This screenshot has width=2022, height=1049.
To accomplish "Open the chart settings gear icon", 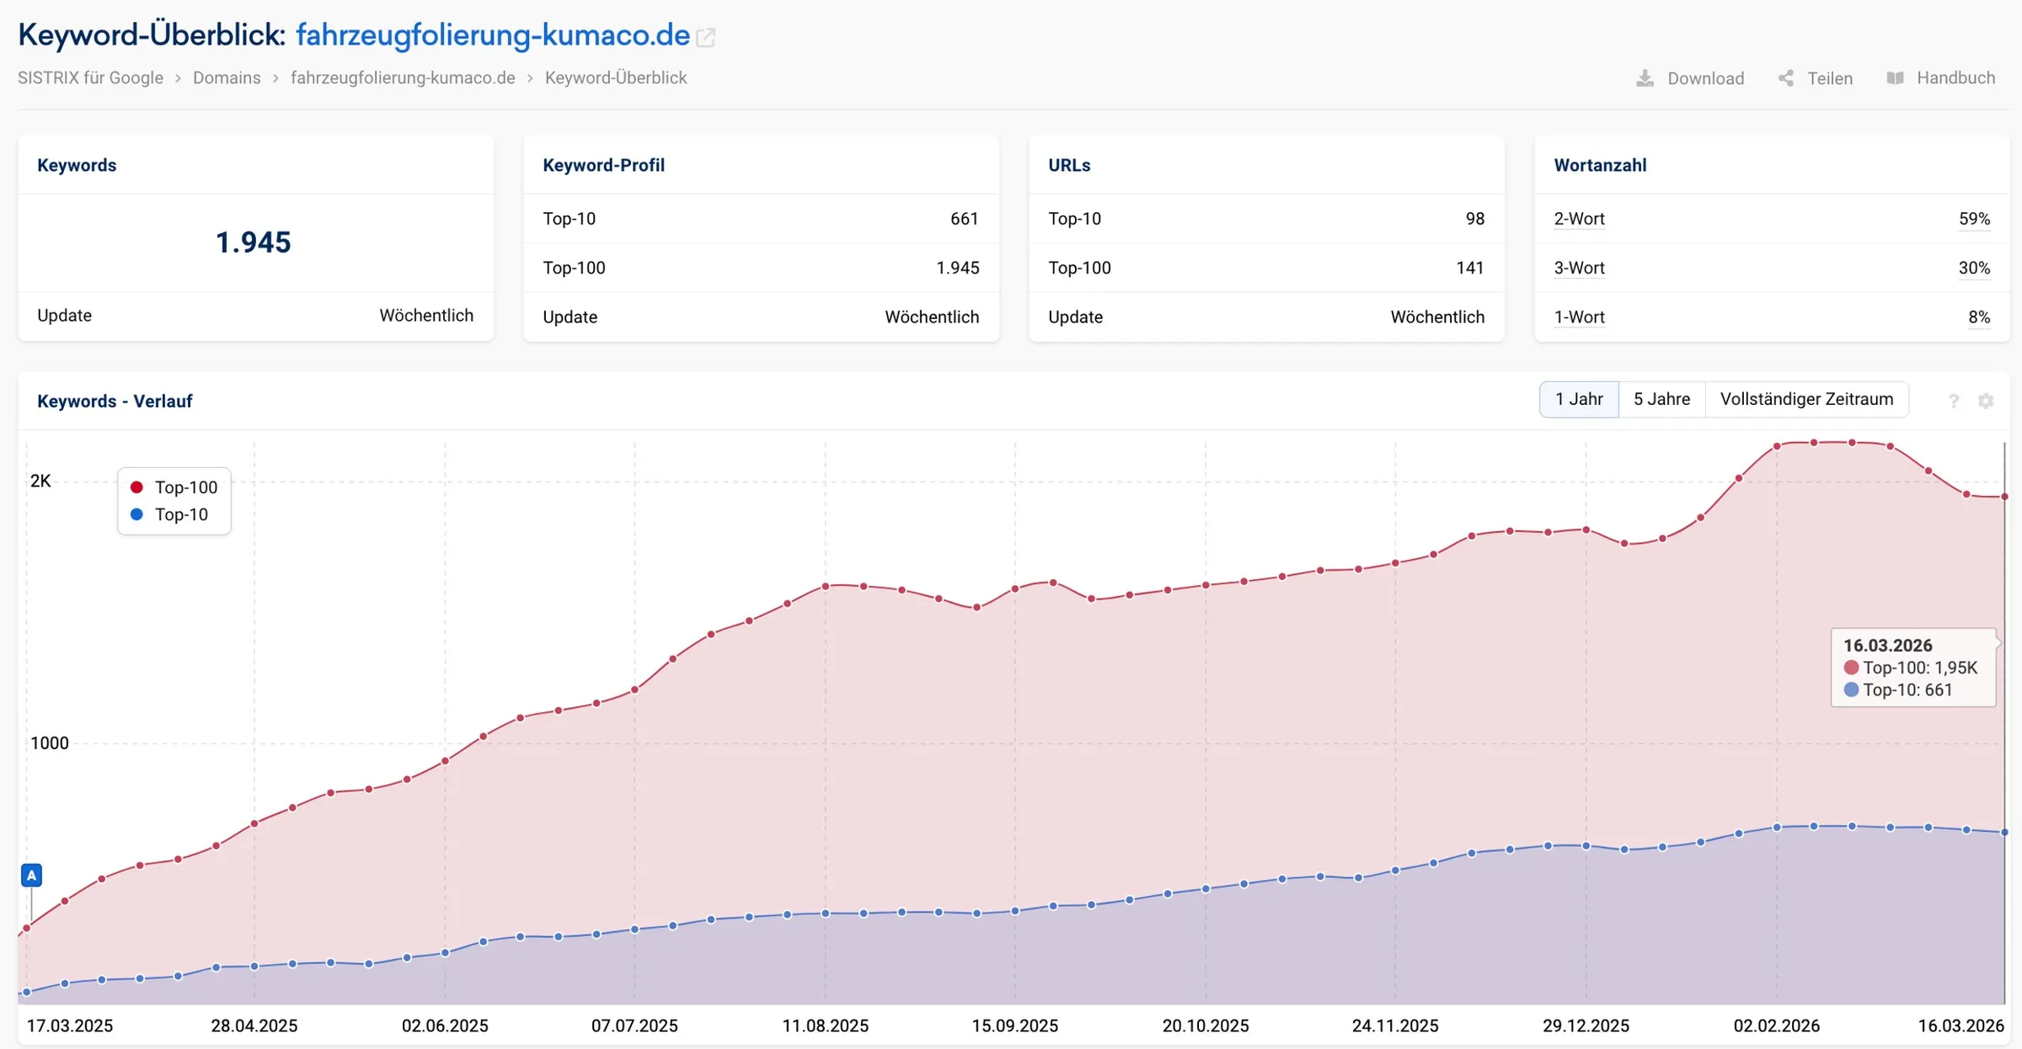I will [x=1986, y=401].
